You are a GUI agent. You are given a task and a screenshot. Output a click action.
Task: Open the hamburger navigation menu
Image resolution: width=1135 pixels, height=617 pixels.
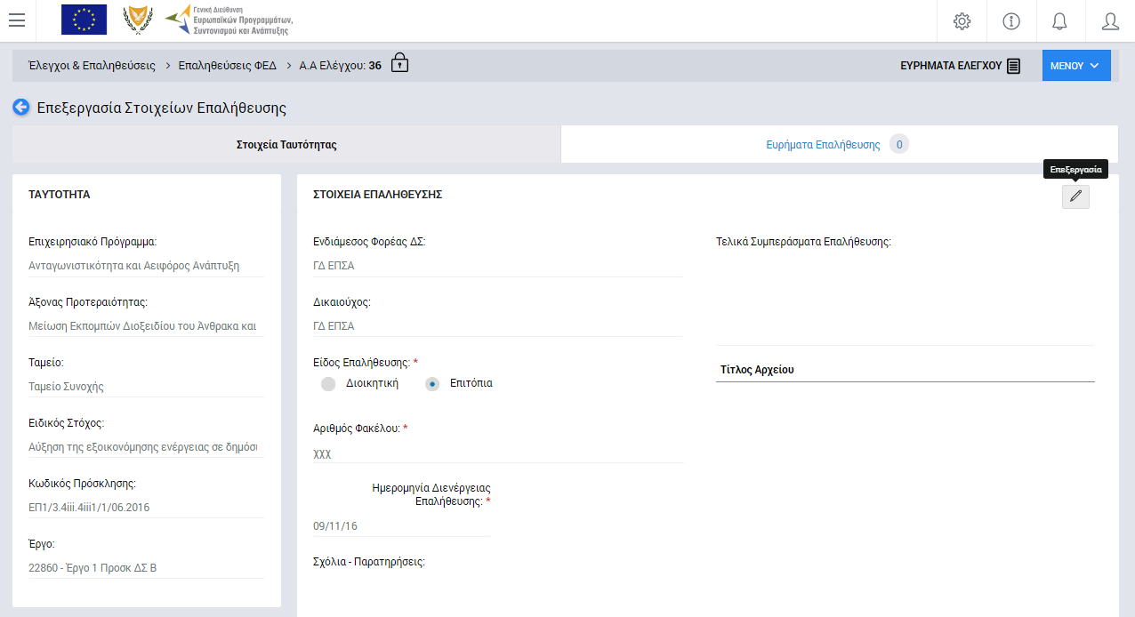tap(16, 20)
